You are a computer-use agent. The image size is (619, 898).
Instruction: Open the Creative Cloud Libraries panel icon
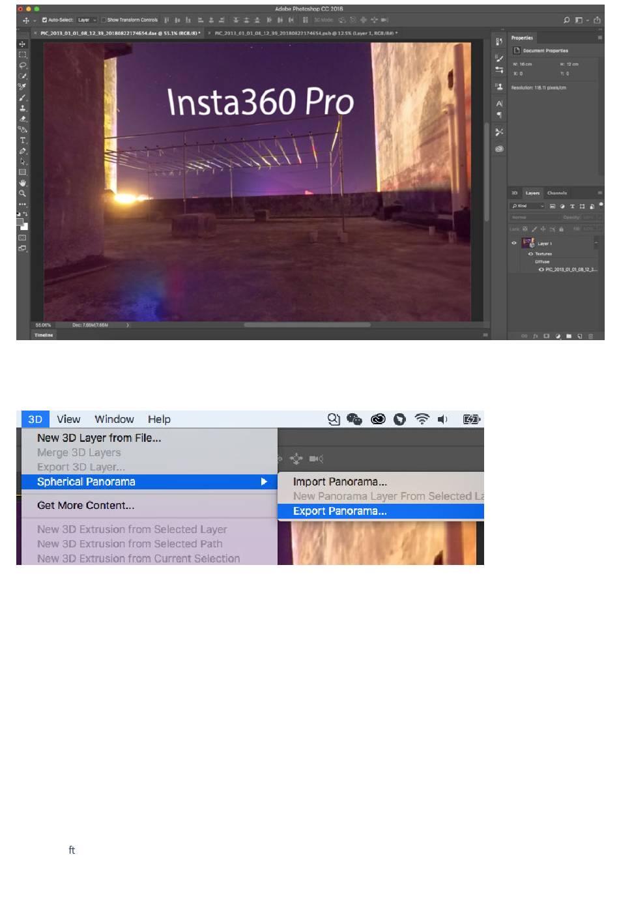(499, 149)
